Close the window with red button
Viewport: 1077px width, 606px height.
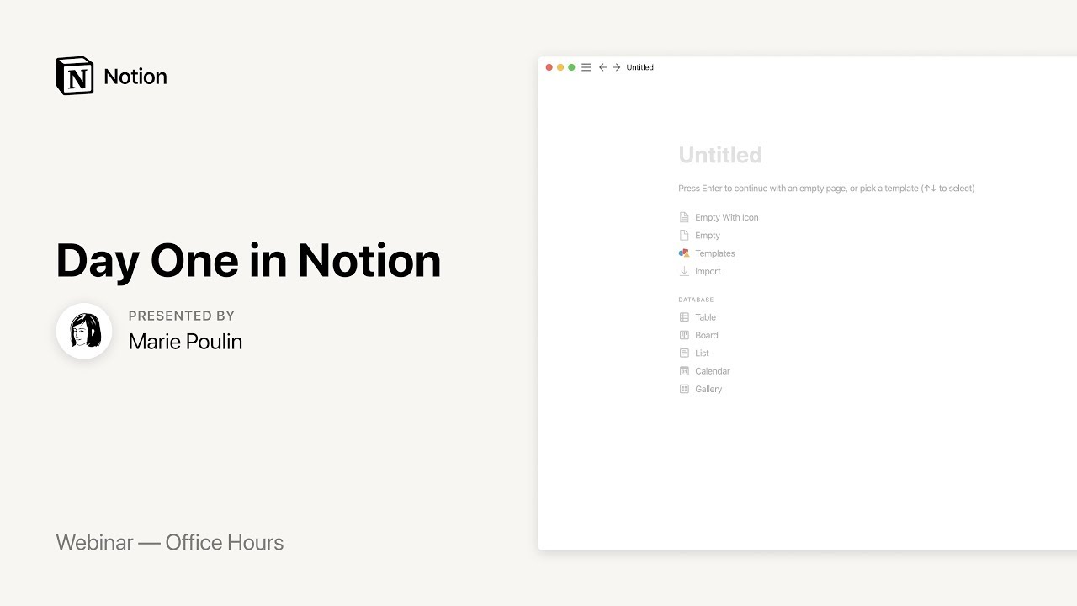[549, 67]
